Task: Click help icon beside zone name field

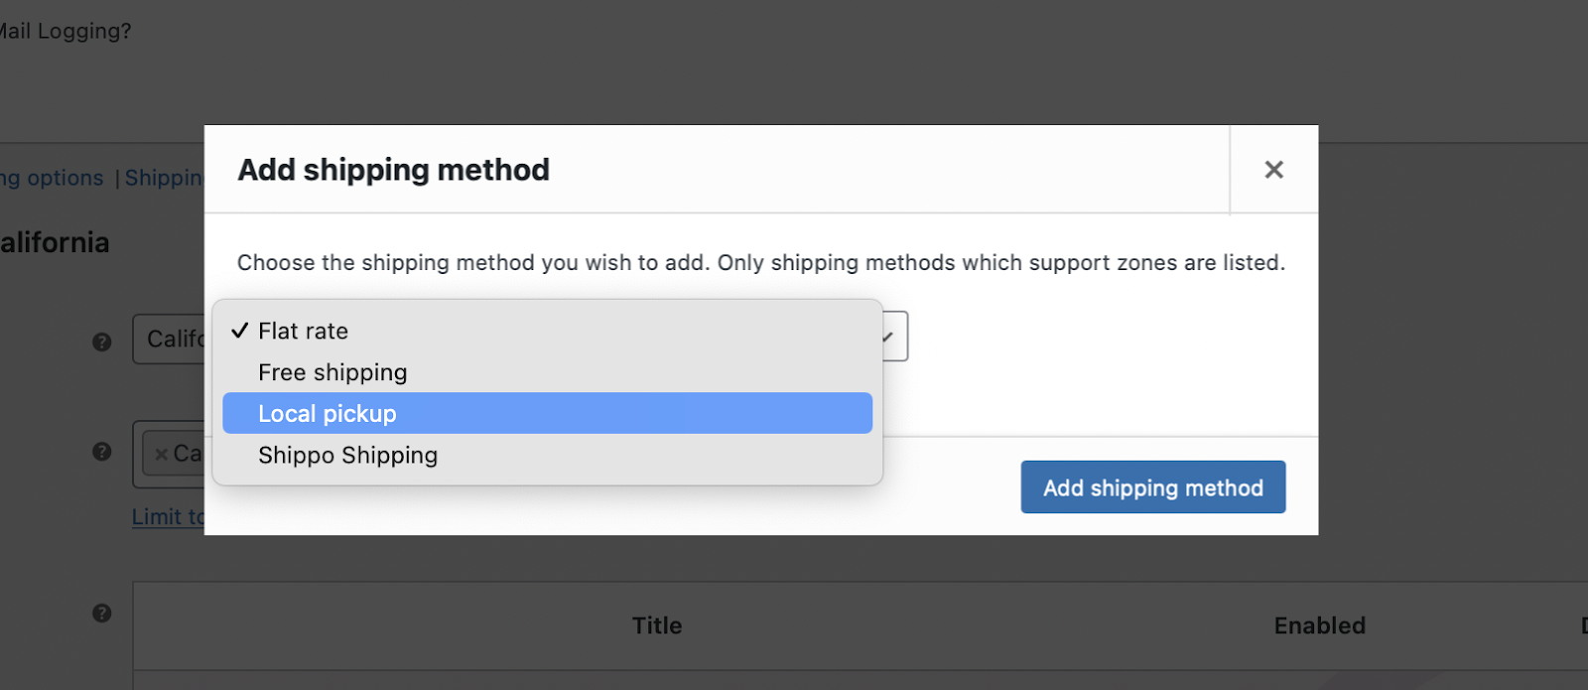Action: tap(102, 342)
